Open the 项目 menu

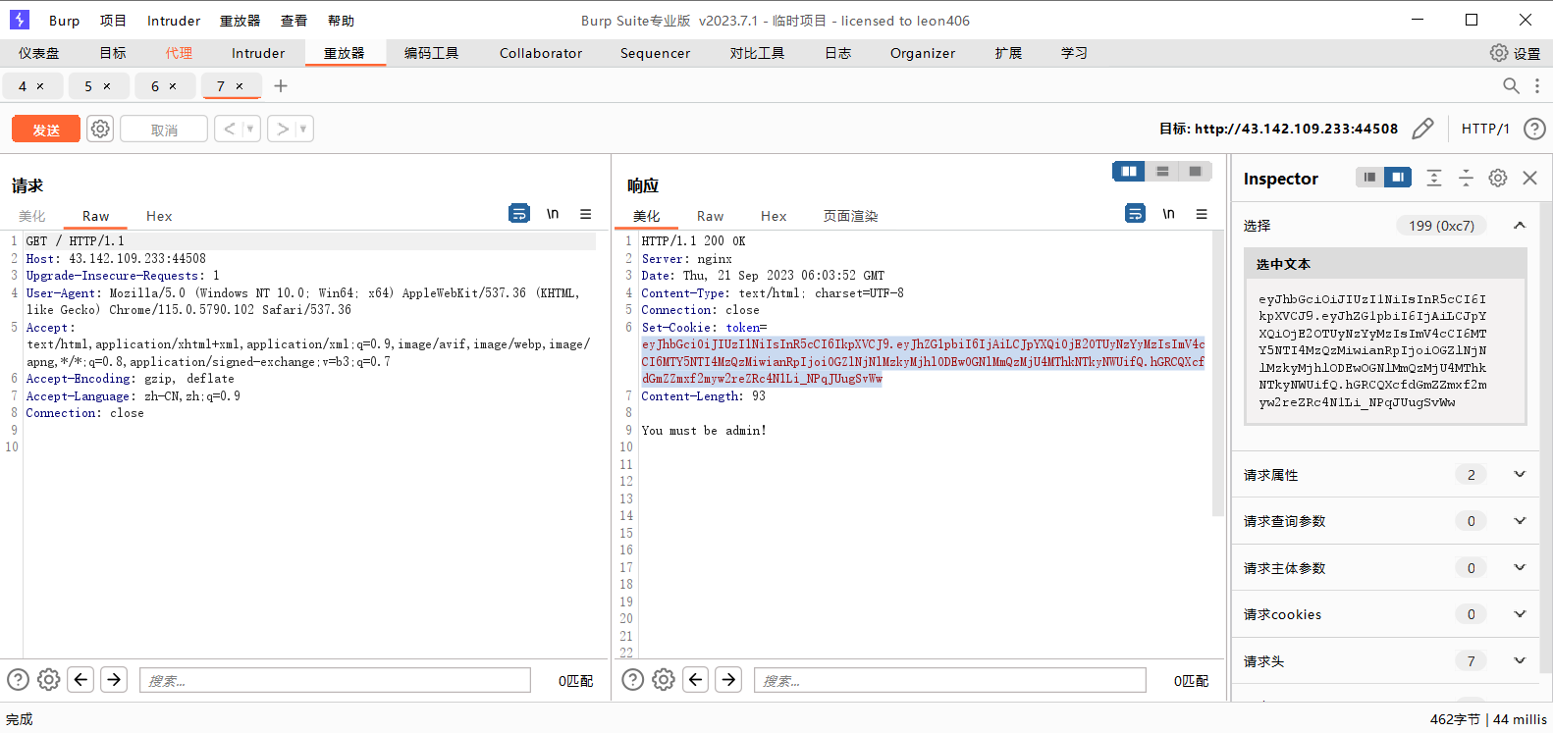(113, 21)
